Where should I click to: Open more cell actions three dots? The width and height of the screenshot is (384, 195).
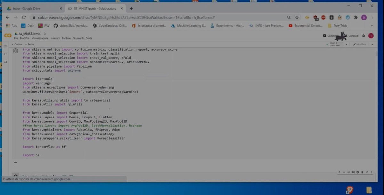pyautogui.click(x=371, y=172)
